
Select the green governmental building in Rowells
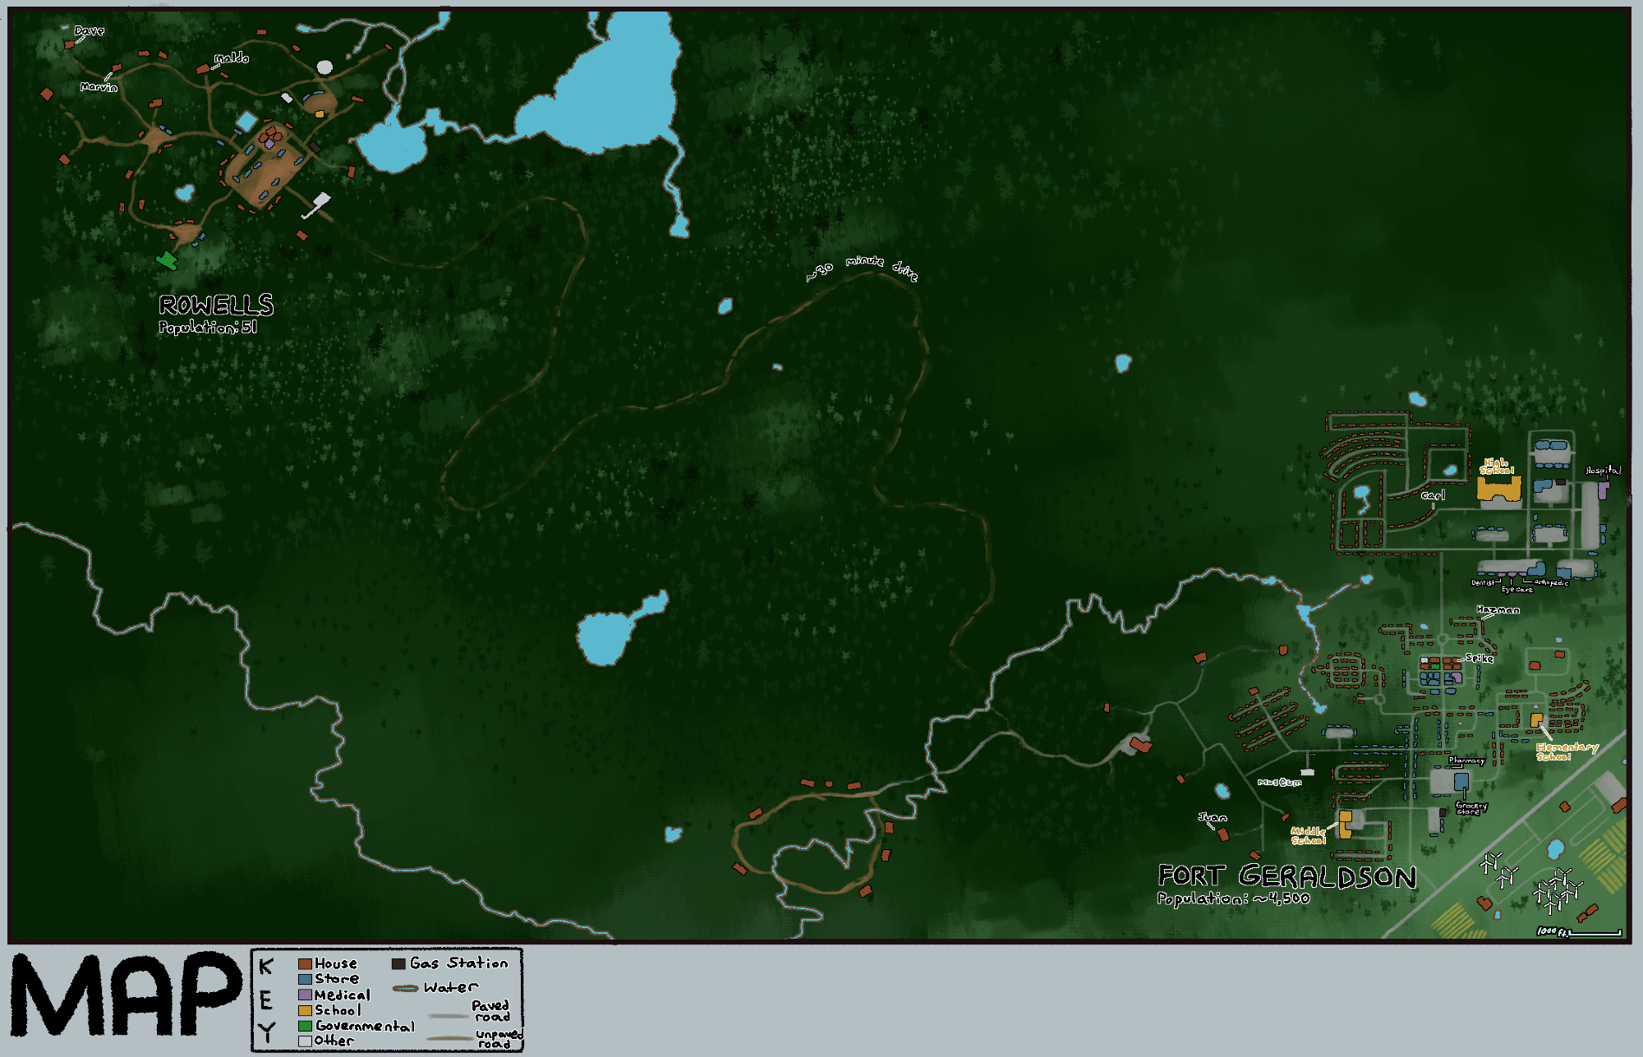tap(168, 261)
